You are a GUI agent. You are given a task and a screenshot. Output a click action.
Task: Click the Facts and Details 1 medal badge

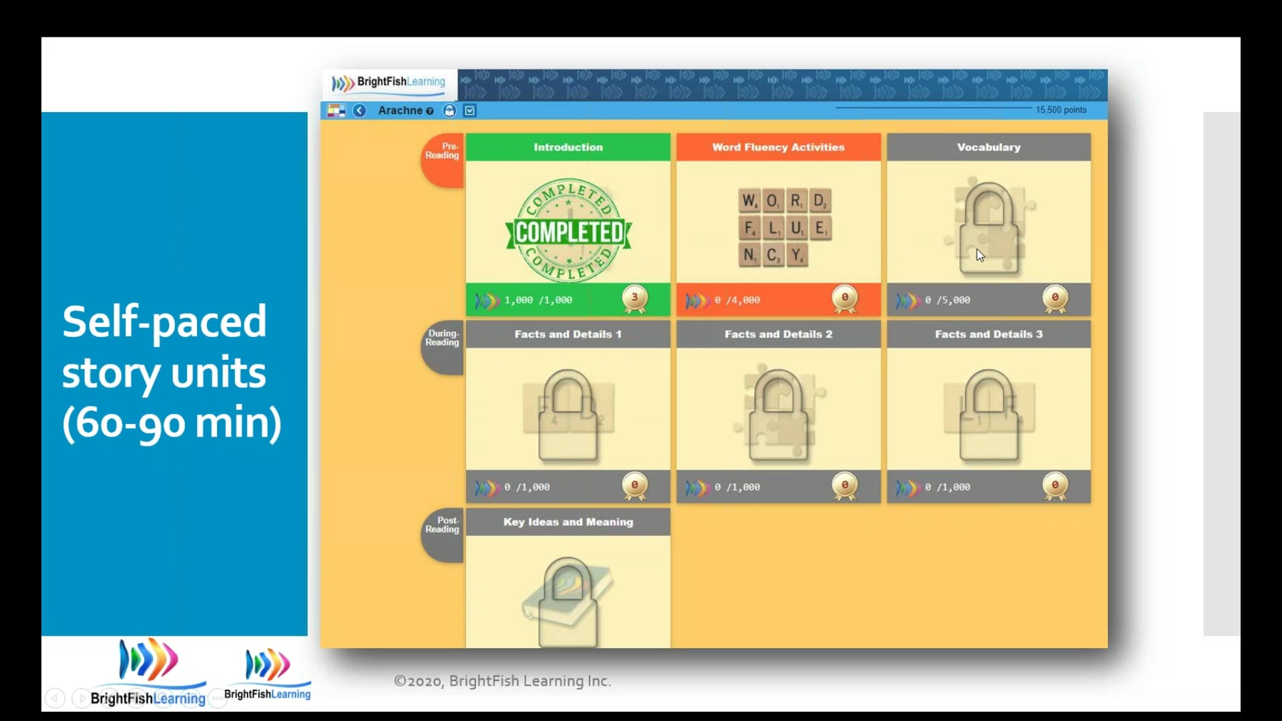(x=635, y=486)
